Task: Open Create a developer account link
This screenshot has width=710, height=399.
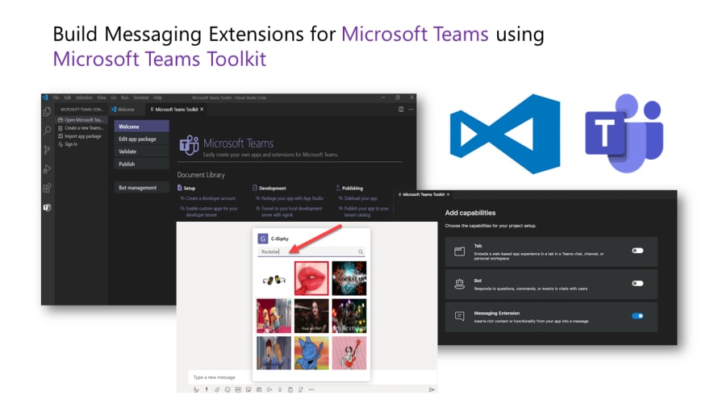Action: pyautogui.click(x=211, y=198)
